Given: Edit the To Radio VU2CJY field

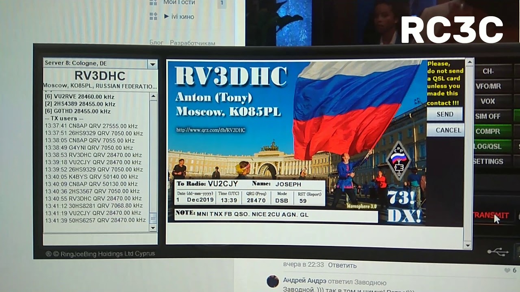Looking at the screenshot, I should click(223, 184).
